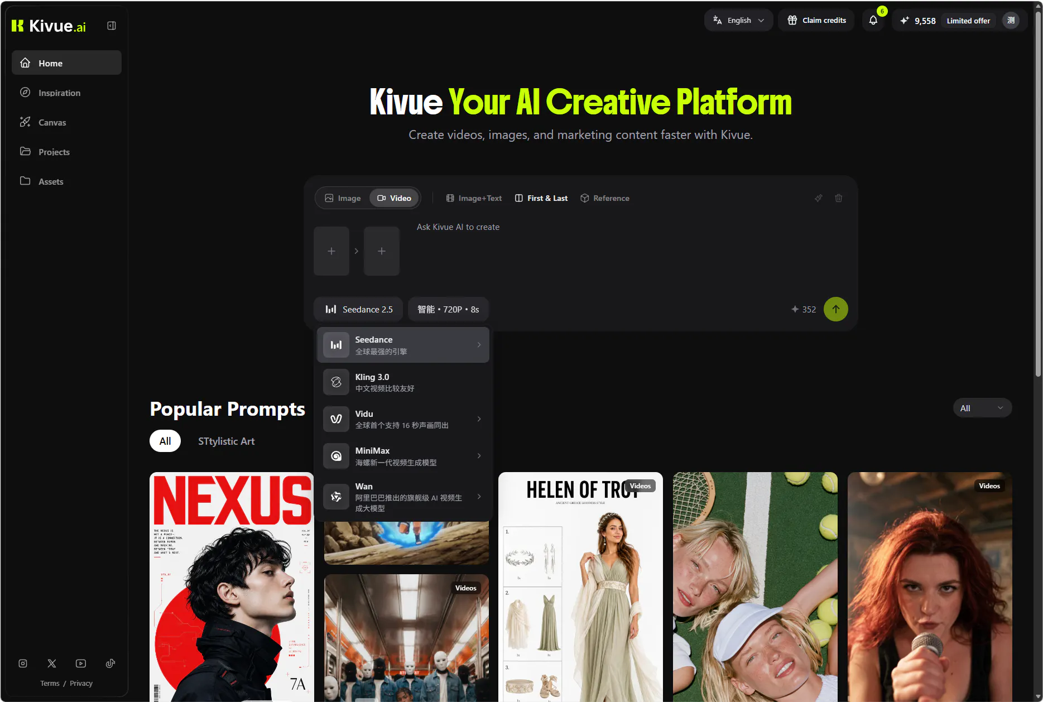The image size is (1043, 702).
Task: Open Instagram social icon
Action: 23,663
